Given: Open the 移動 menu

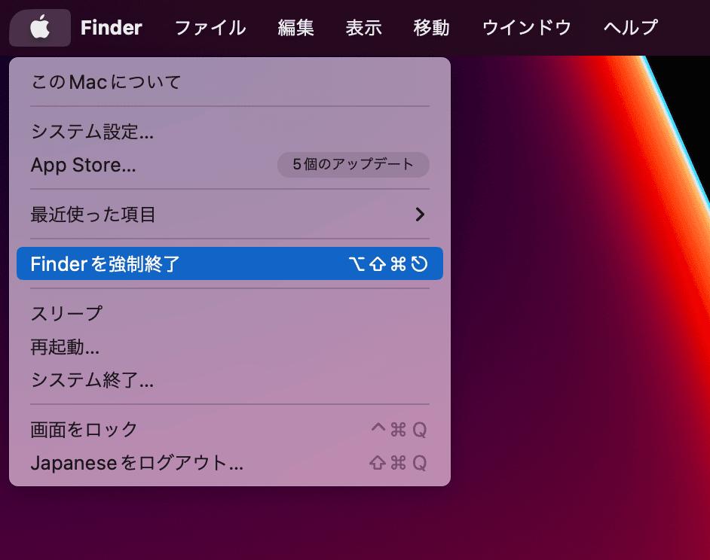Looking at the screenshot, I should point(432,28).
